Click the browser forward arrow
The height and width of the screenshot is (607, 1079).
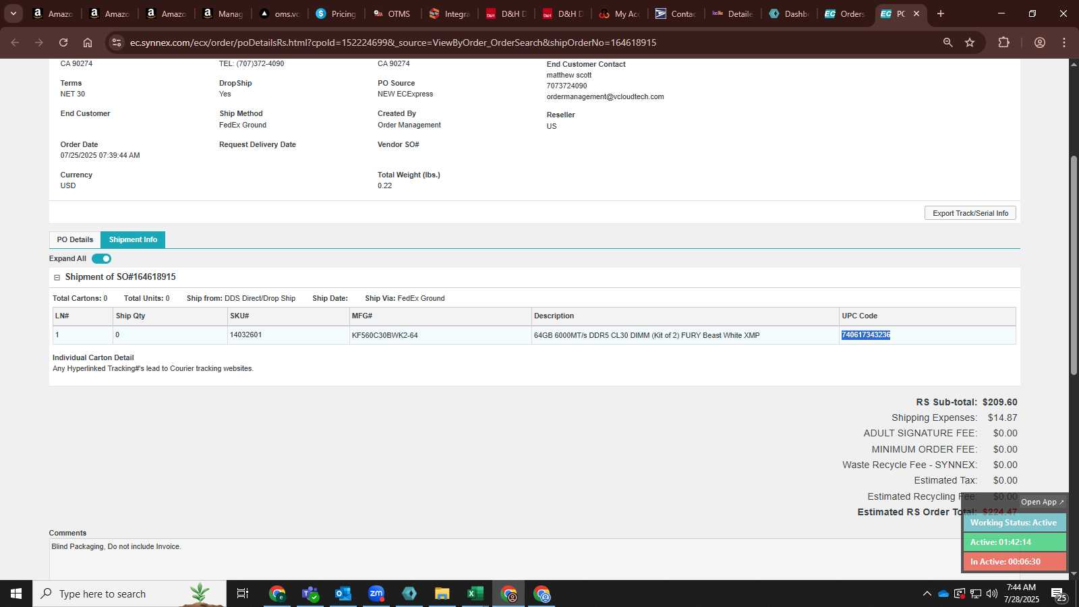tap(39, 42)
